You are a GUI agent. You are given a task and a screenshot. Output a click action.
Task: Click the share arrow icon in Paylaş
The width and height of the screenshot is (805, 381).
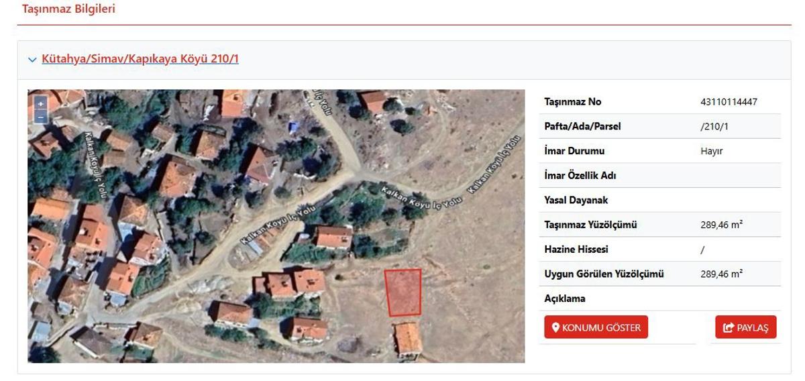(729, 328)
